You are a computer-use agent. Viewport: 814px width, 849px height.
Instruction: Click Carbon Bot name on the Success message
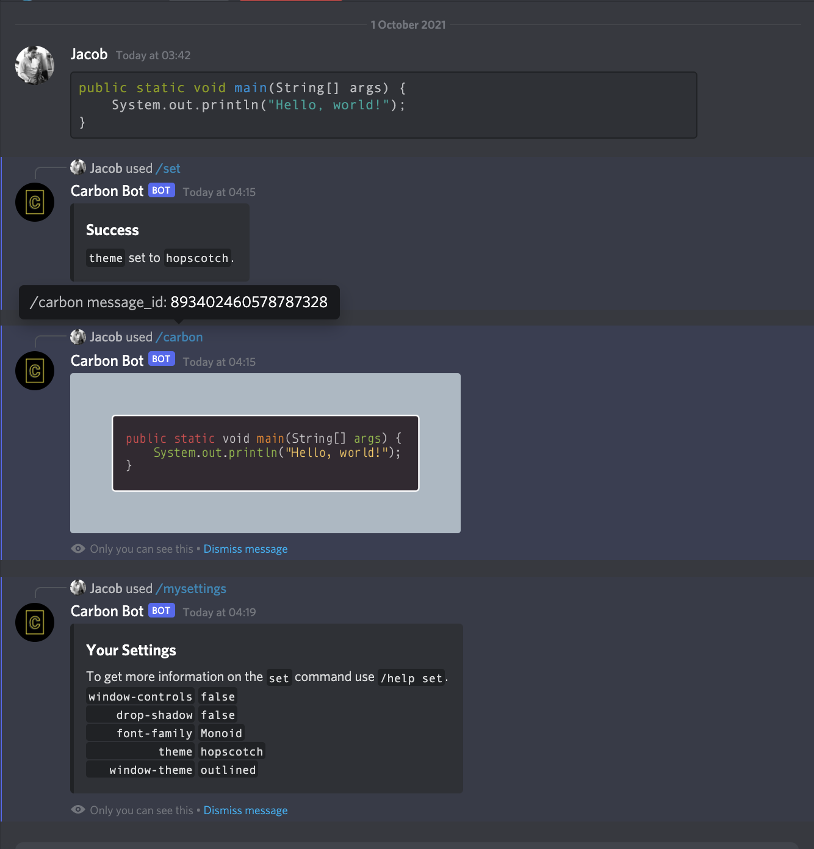[107, 191]
